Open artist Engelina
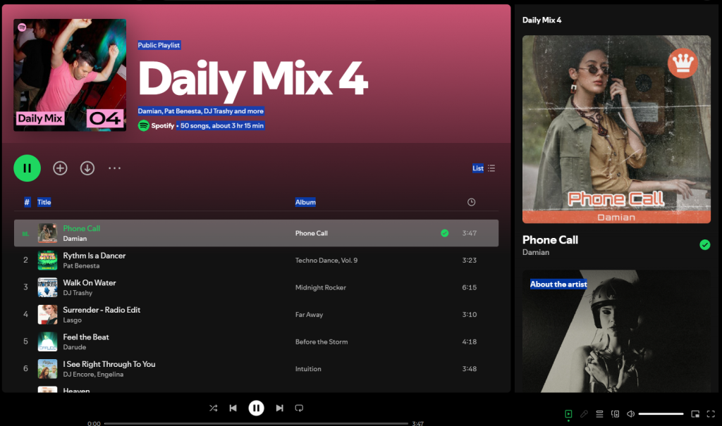Screen dimensions: 722x426 (110, 374)
